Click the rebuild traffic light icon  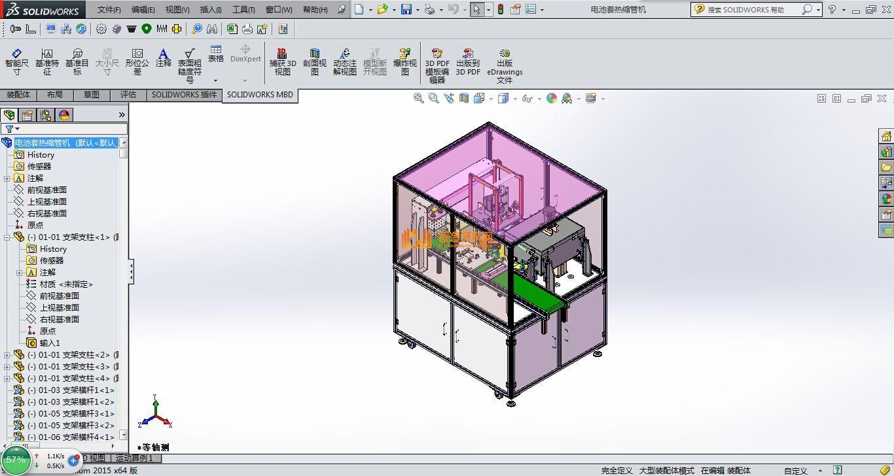pyautogui.click(x=500, y=9)
